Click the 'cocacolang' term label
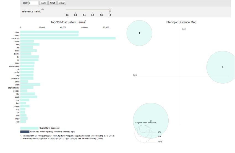Image resolution: width=235 pixels, height=153 pixels. 14,66
